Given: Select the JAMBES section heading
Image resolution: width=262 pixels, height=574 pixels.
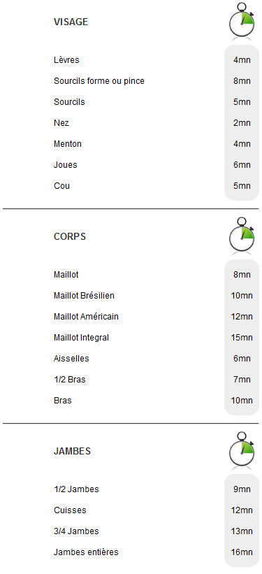Looking at the screenshot, I should [x=72, y=451].
